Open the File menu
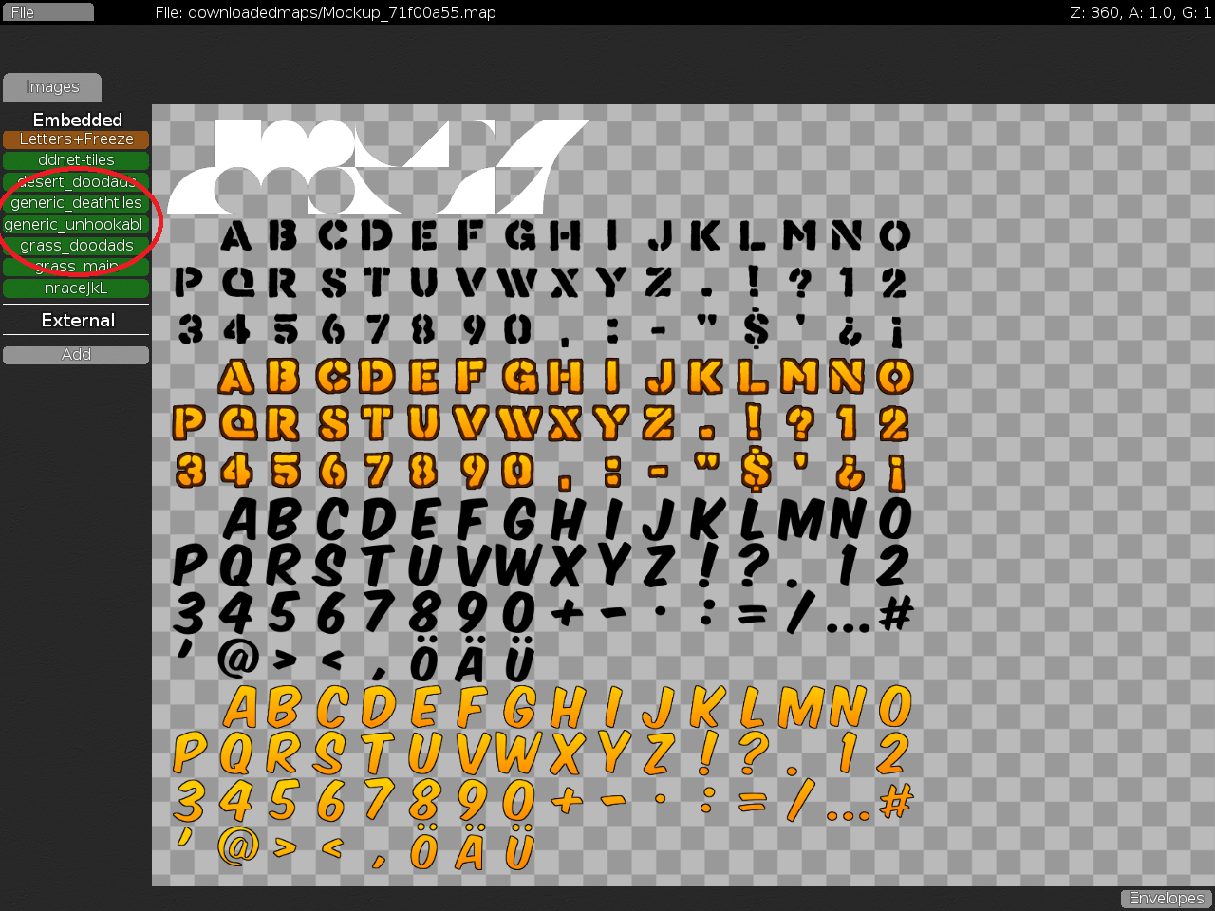Image resolution: width=1215 pixels, height=911 pixels. [x=47, y=11]
